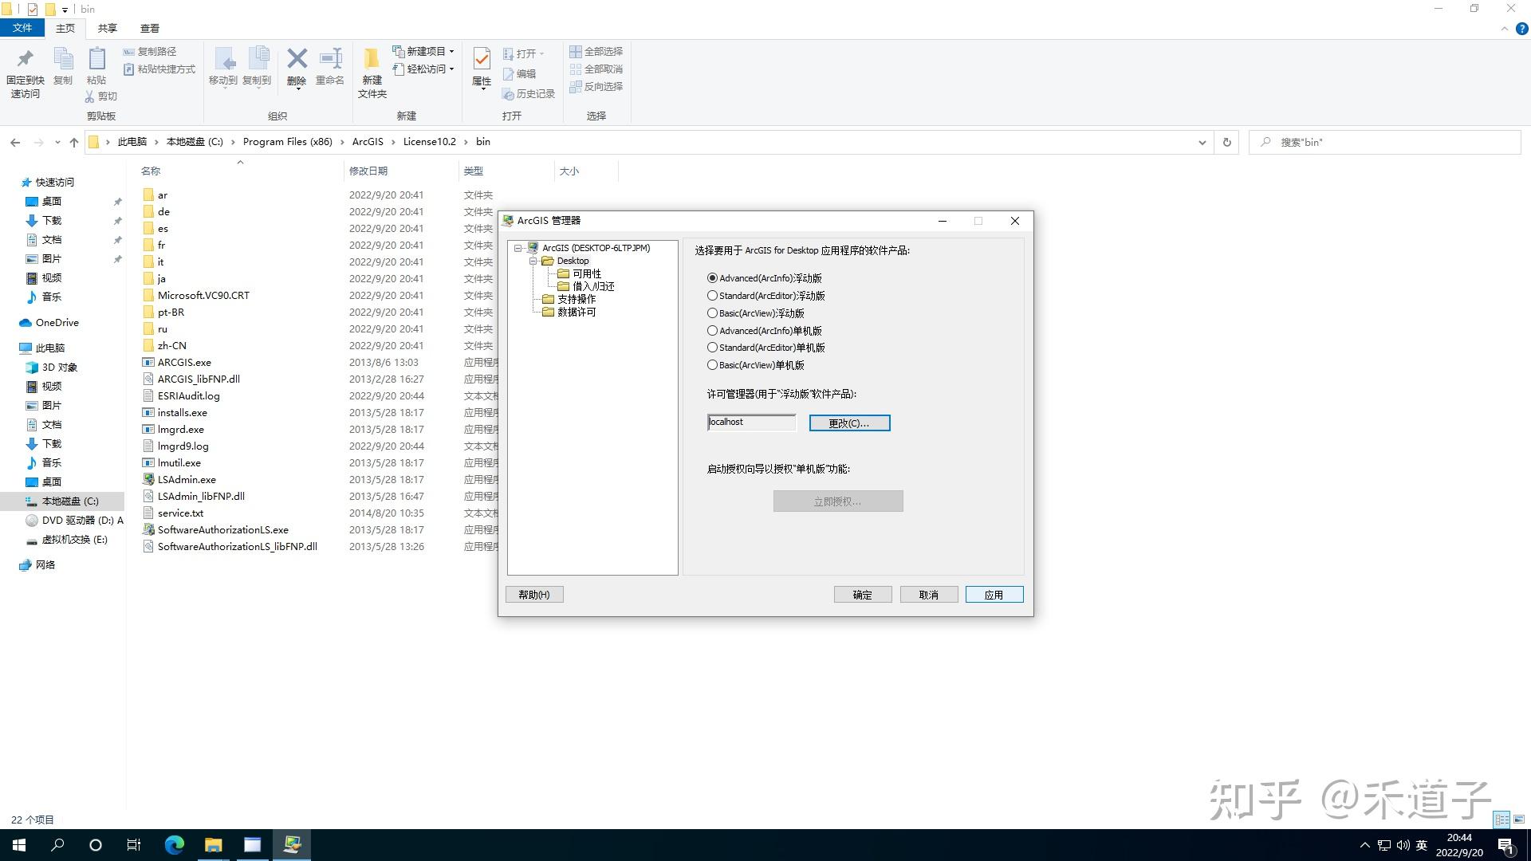Sort by the 名称 column header
The image size is (1531, 861).
coord(151,171)
